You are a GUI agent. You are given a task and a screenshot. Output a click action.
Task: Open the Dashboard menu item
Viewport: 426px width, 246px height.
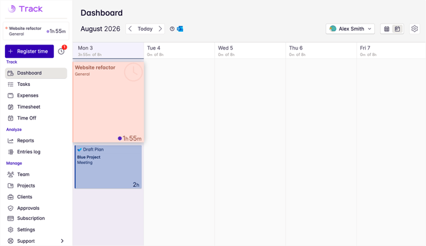click(x=36, y=73)
